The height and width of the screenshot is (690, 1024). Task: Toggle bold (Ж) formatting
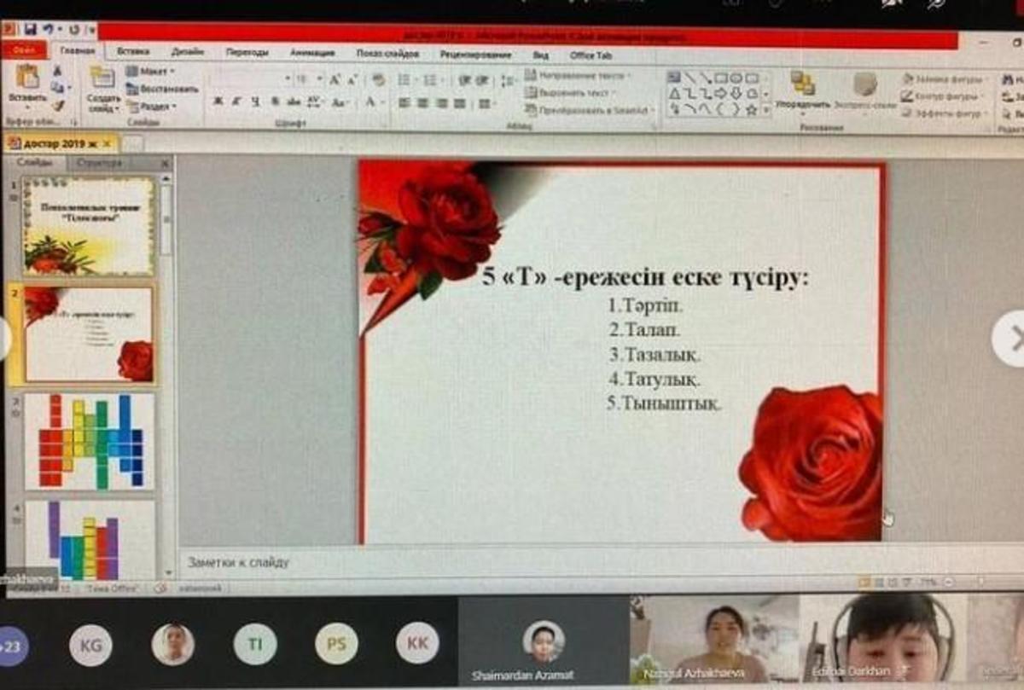point(218,102)
